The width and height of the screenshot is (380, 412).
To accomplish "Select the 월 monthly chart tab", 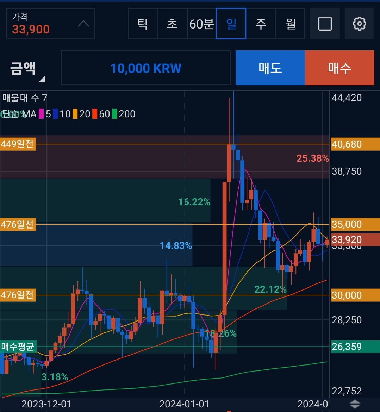I will click(290, 24).
